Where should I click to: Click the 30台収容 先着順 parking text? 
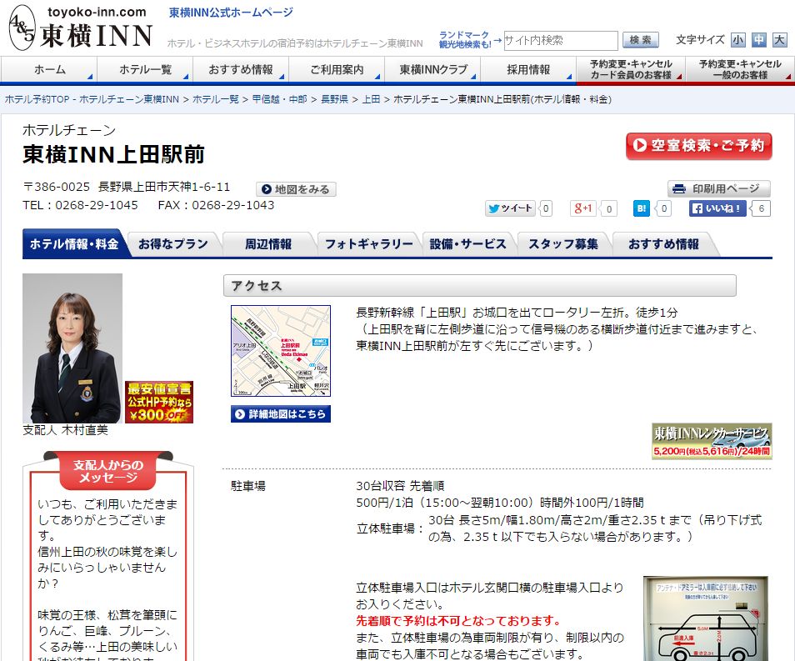(400, 486)
